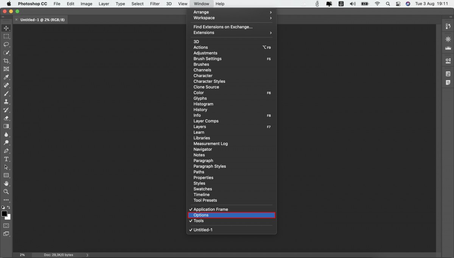
Task: Select the Blur tool
Action: [6, 134]
